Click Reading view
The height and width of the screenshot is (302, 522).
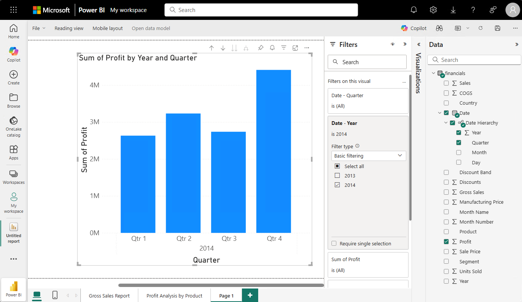coord(69,28)
